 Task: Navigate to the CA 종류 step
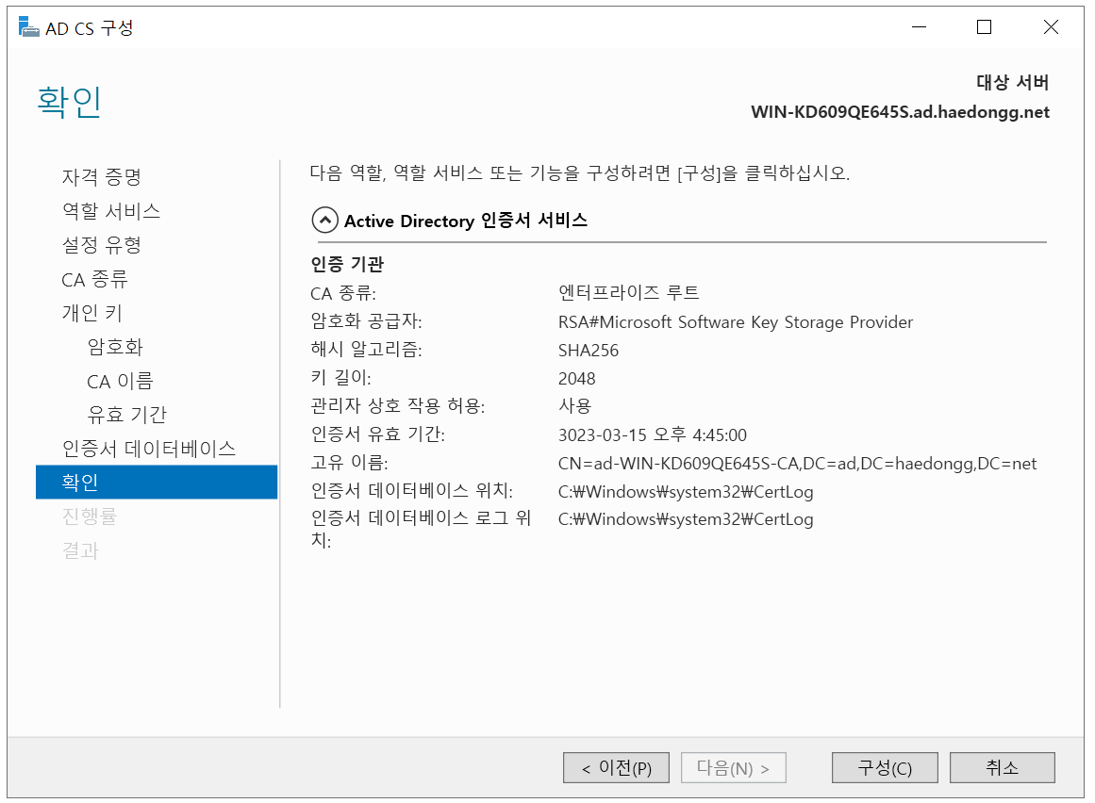coord(94,279)
